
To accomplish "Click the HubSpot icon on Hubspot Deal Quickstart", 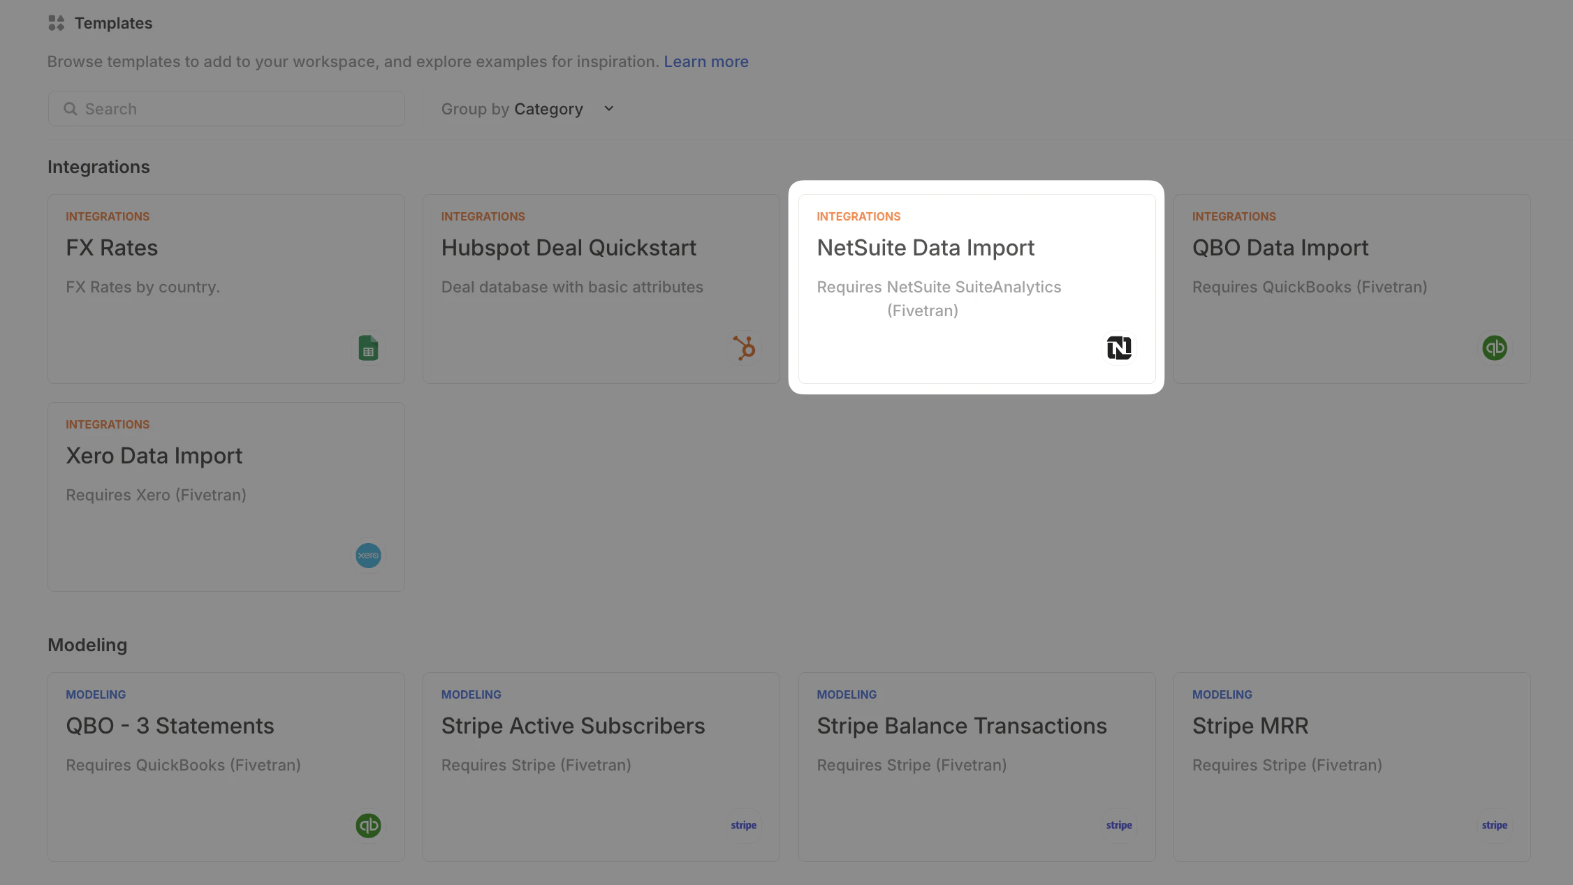I will tap(744, 348).
